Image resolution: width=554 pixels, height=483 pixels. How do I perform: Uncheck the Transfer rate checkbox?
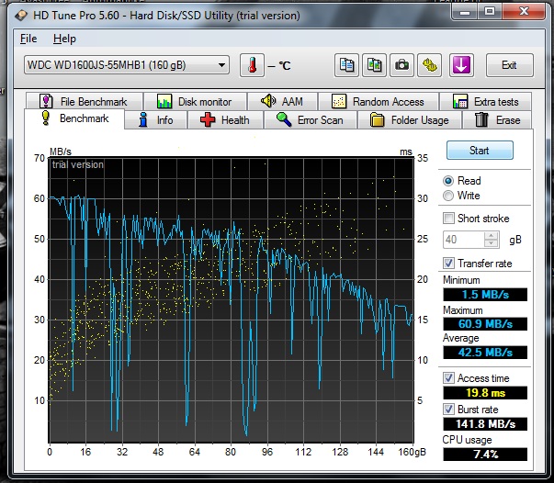coord(448,264)
